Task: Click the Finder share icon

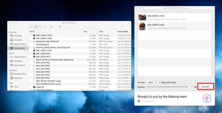Action: [x=69, y=27]
